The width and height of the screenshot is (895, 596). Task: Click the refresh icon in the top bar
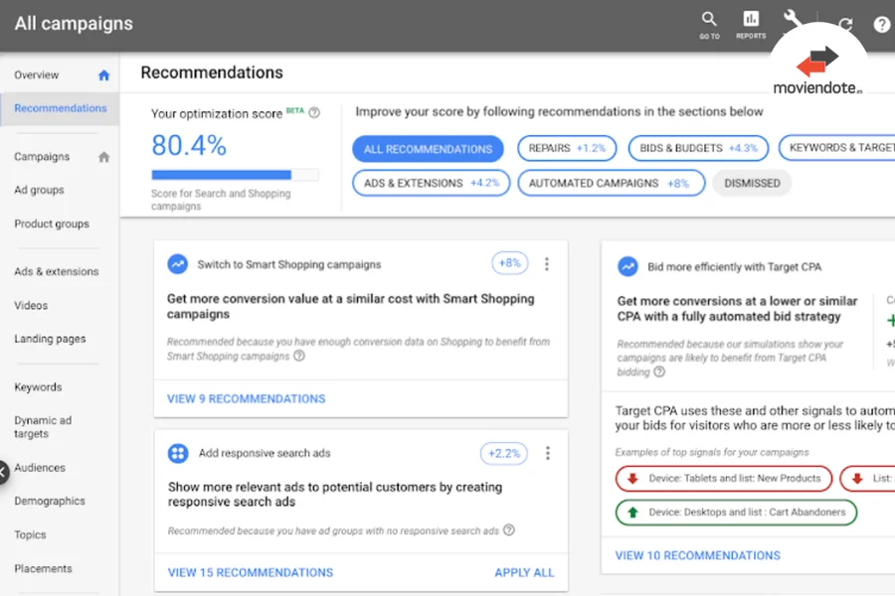pyautogui.click(x=844, y=20)
